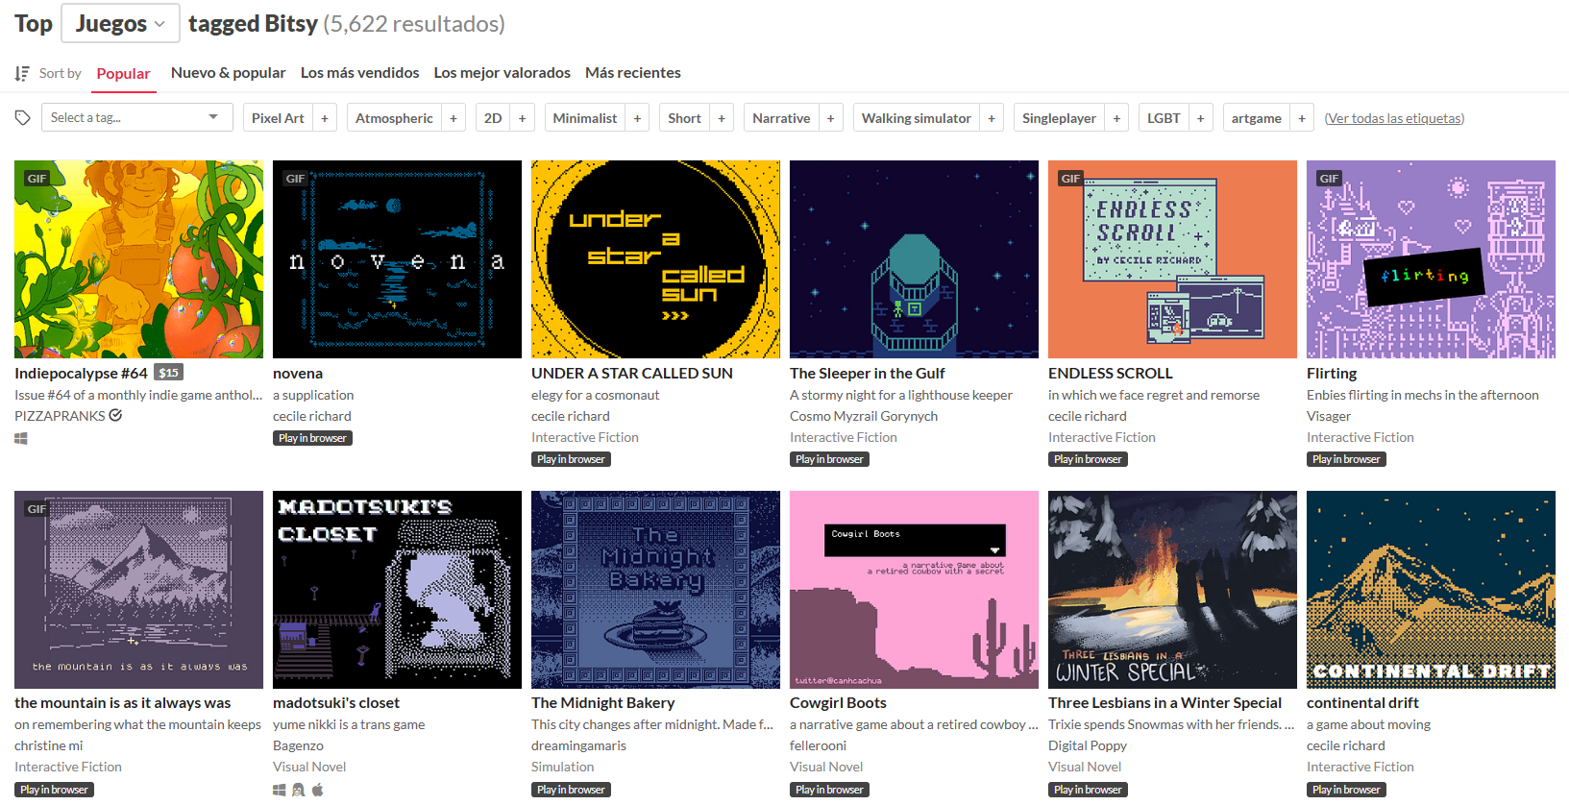Open Three Lesbians in a Winter Special thumbnail
The width and height of the screenshot is (1569, 805).
click(1172, 590)
